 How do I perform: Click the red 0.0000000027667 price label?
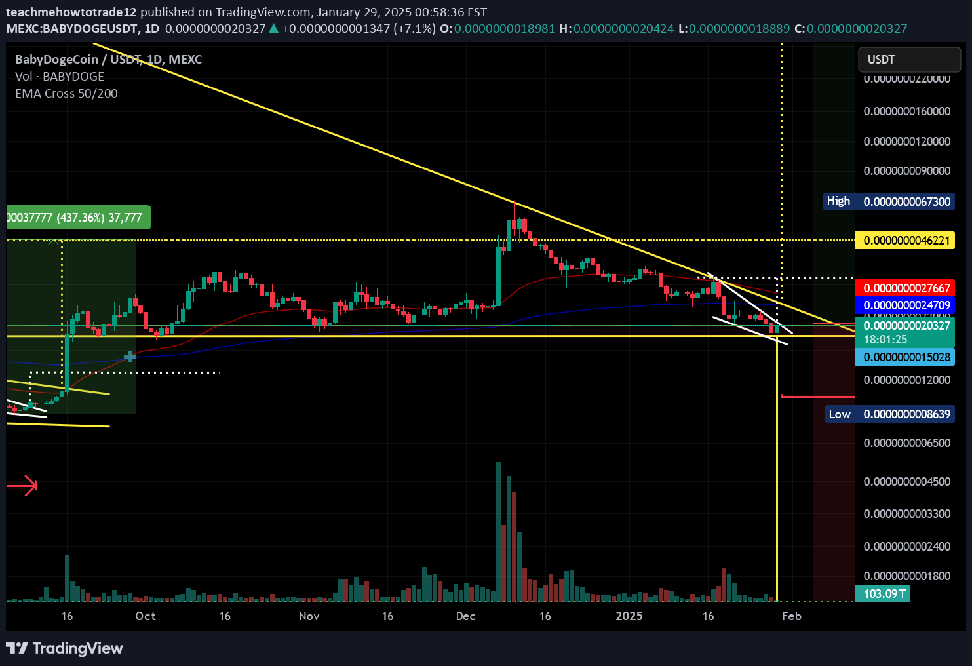906,288
